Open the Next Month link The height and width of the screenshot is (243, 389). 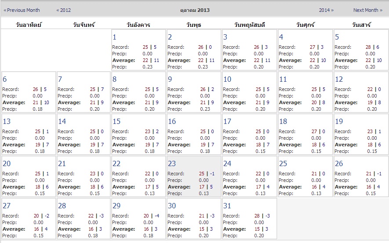tap(367, 10)
